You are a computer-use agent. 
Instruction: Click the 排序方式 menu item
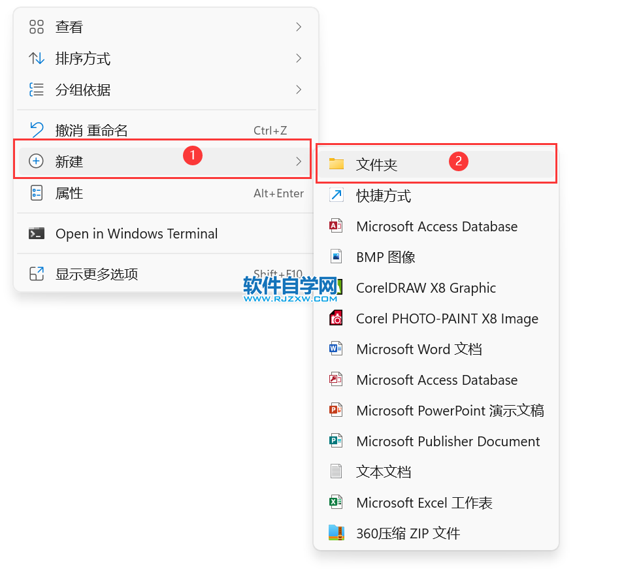click(x=166, y=59)
